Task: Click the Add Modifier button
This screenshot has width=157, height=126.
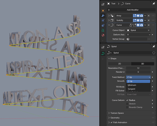Action: (131, 10)
